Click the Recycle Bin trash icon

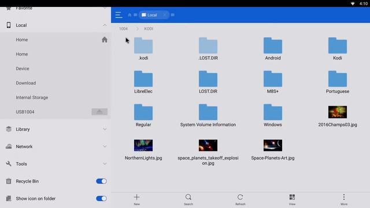[9, 181]
